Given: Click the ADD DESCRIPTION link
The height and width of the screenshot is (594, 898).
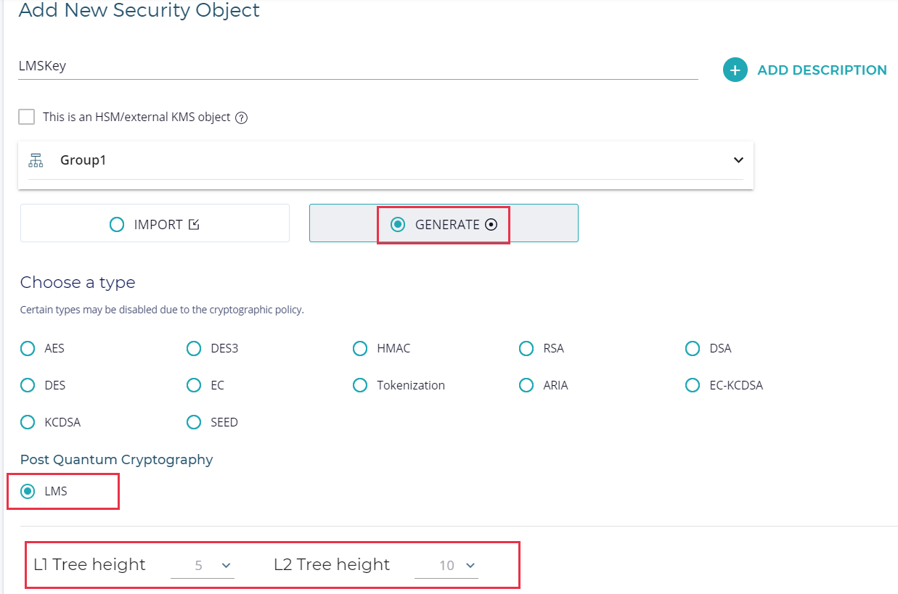Looking at the screenshot, I should pyautogui.click(x=822, y=70).
